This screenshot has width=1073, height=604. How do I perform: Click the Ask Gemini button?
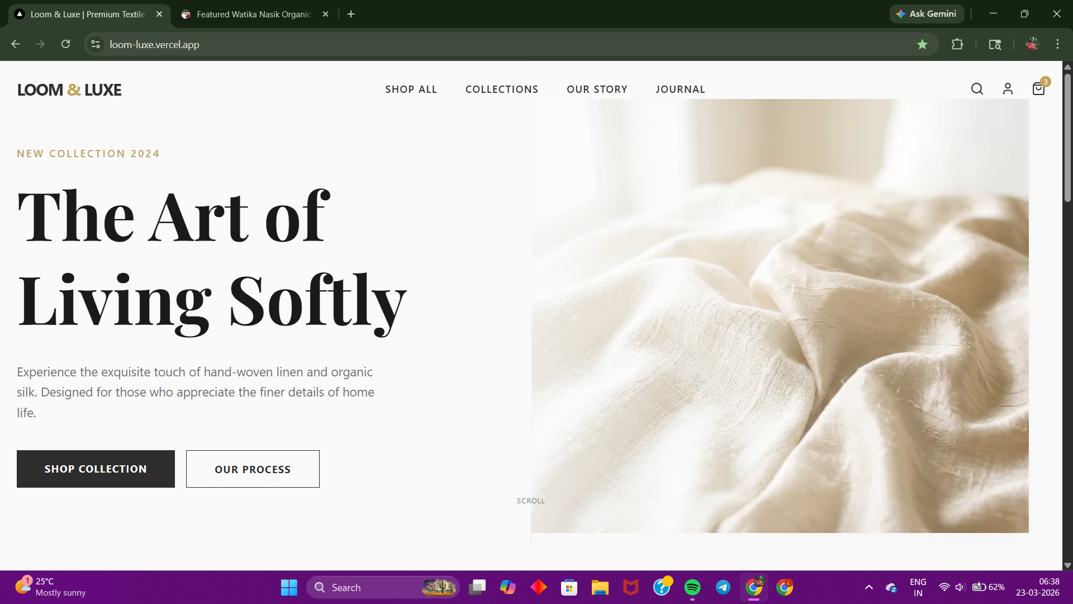pyautogui.click(x=927, y=14)
